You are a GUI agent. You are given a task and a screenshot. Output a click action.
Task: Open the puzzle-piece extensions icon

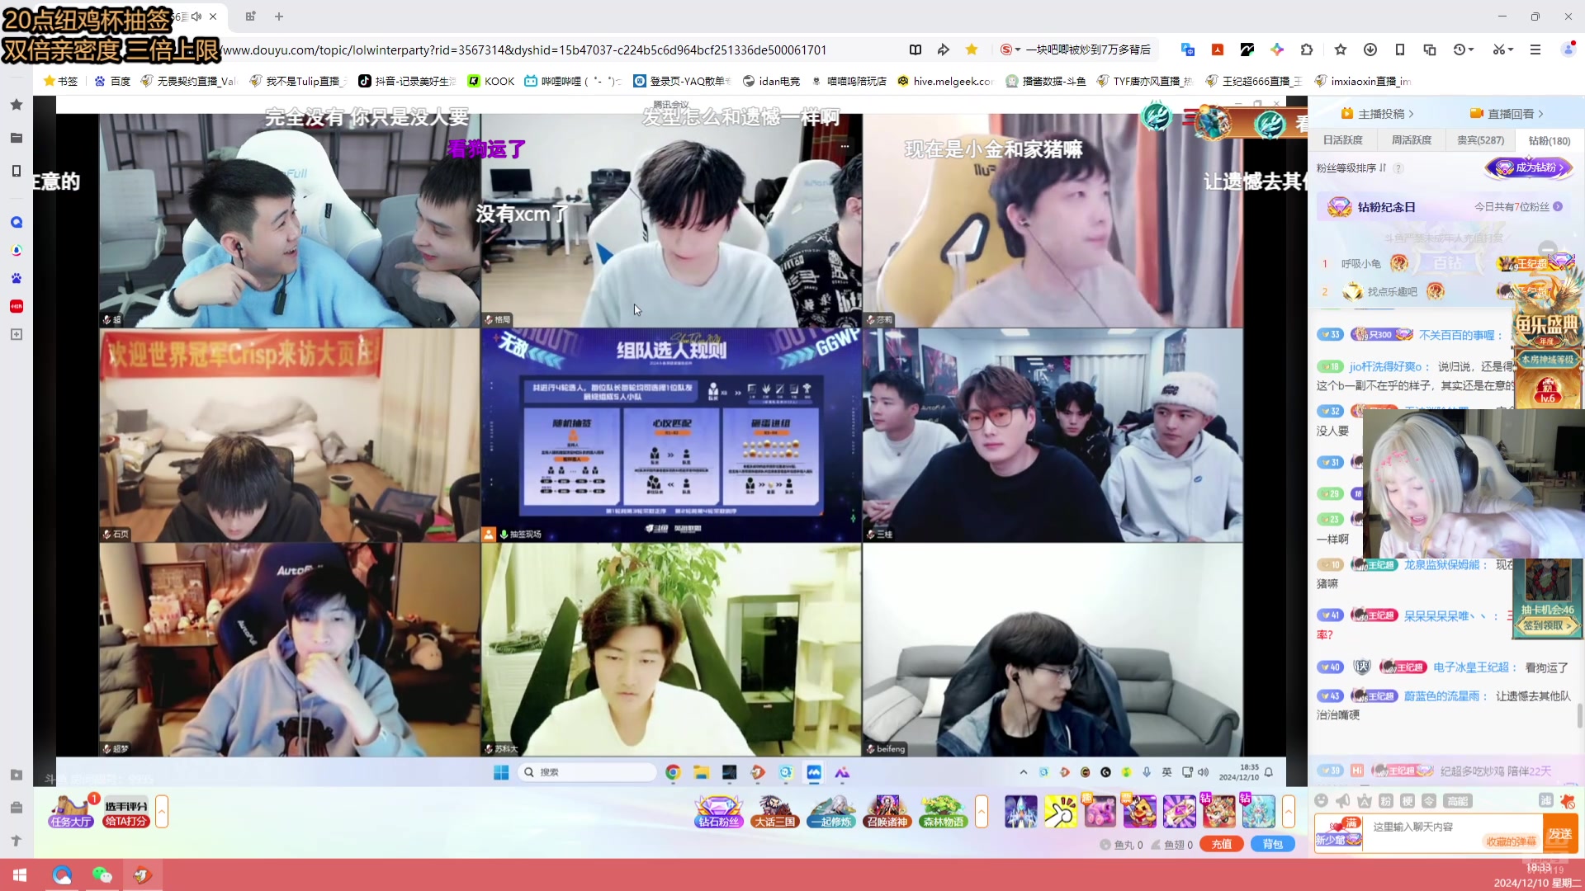(1307, 50)
